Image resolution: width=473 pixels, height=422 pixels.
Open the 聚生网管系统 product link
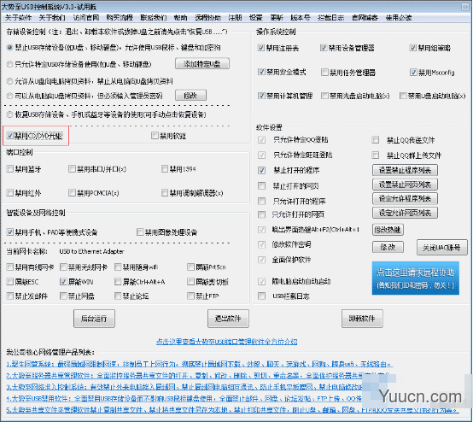pos(199,365)
